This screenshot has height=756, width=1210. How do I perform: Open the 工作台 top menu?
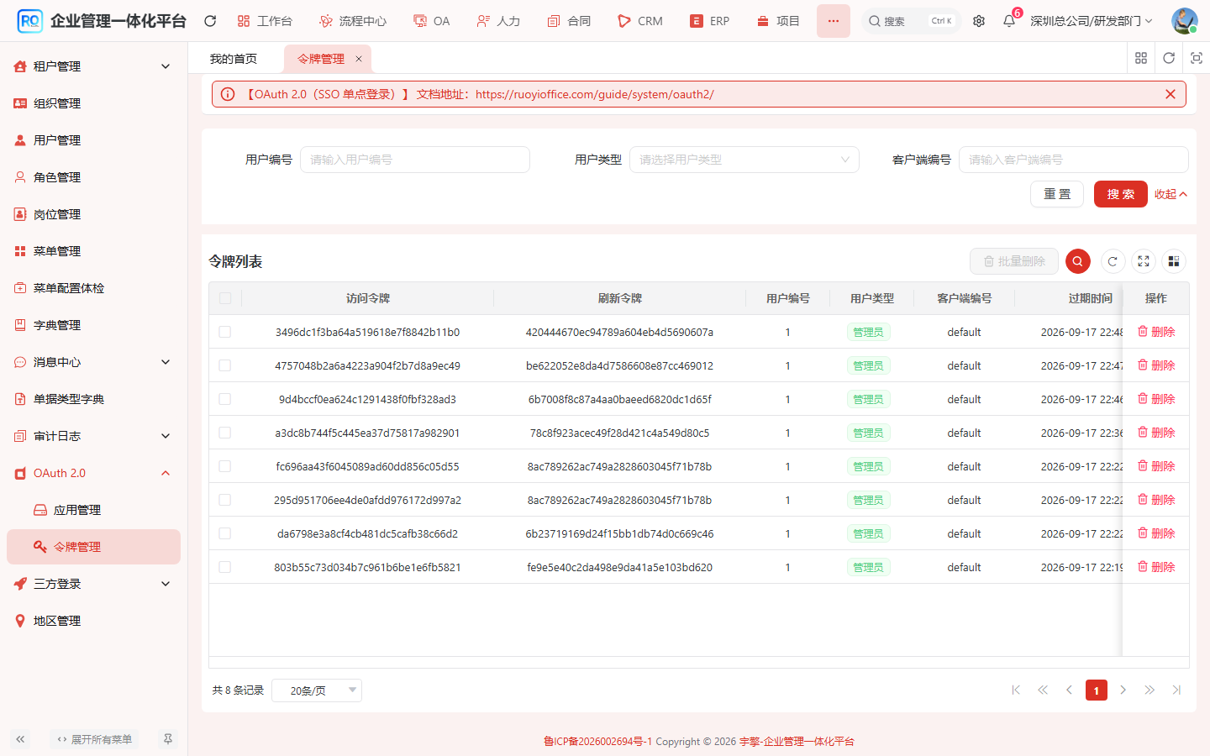click(265, 21)
